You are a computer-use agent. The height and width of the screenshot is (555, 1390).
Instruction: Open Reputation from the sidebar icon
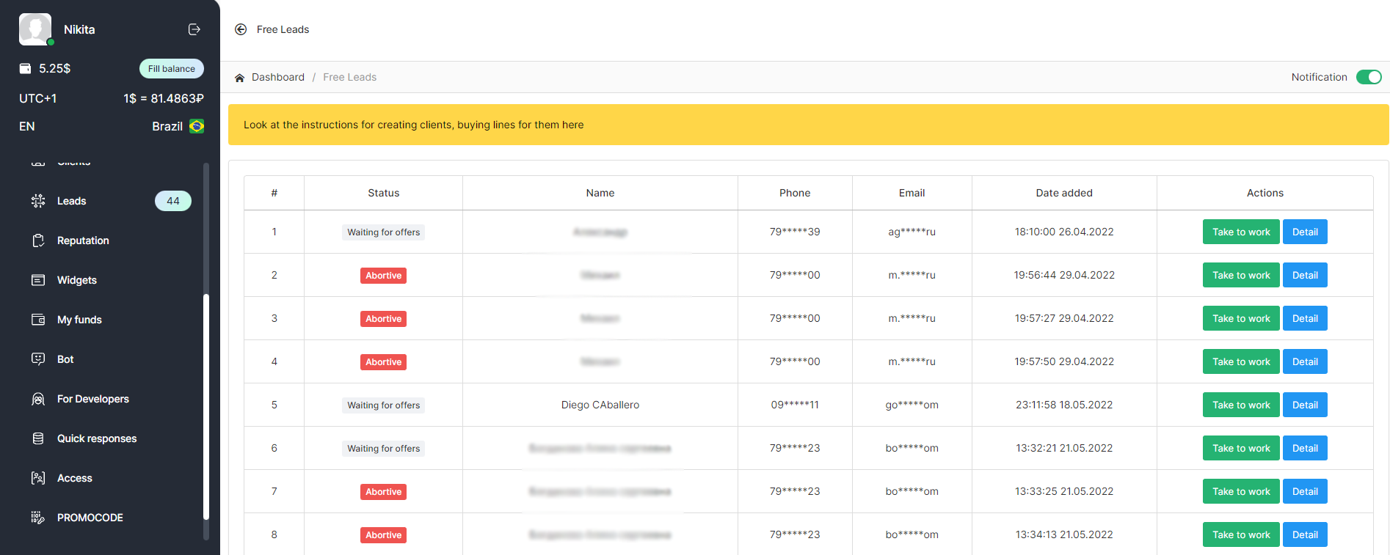38,240
